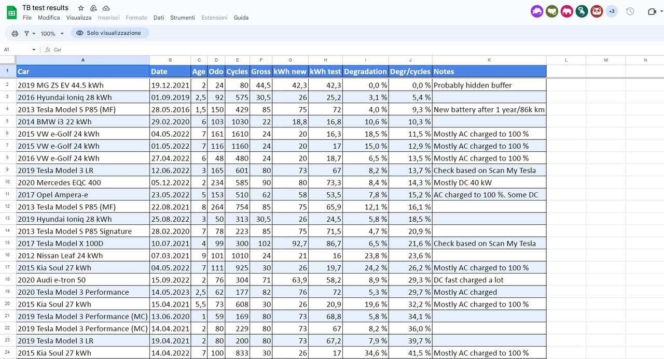The width and height of the screenshot is (664, 359).
Task: Open the File menu
Action: coord(27,18)
